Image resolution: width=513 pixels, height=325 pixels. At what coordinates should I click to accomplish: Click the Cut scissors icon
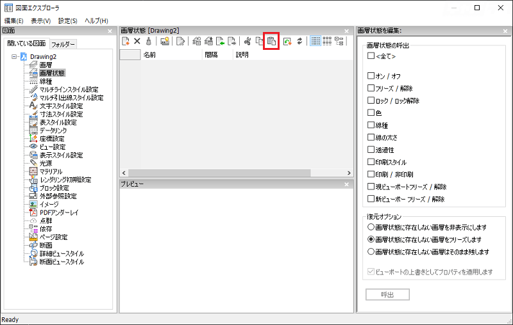(x=248, y=41)
